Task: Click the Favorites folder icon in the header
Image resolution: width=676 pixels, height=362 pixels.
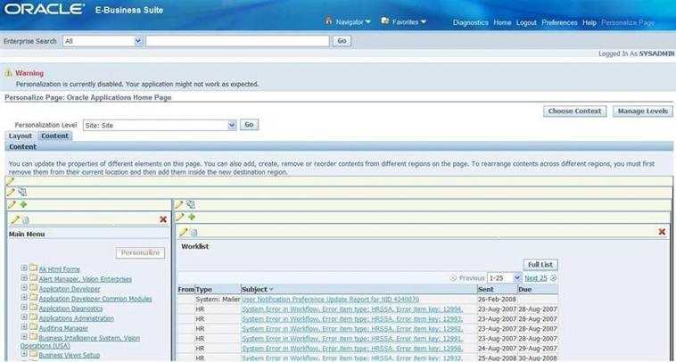Action: click(385, 21)
